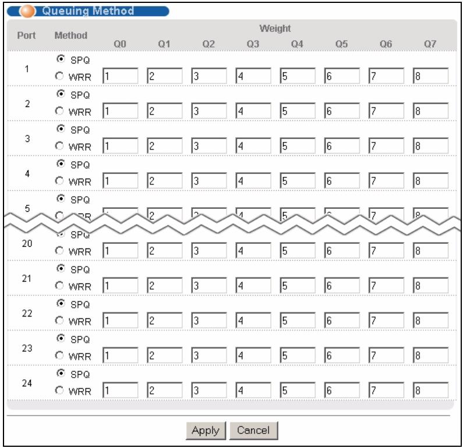463x448 pixels.
Task: Click the Apply button
Action: pos(206,431)
